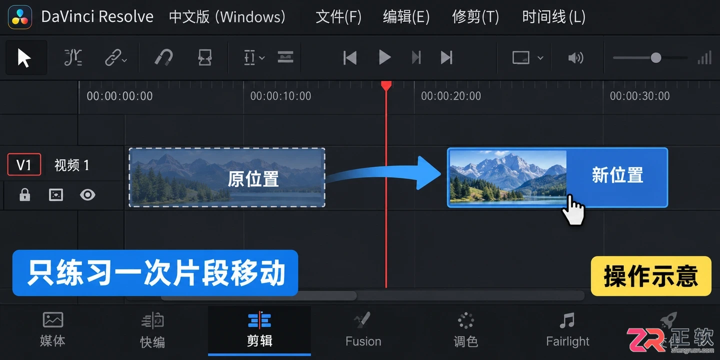Switch to the Fairlight page
The height and width of the screenshot is (360, 720).
click(x=567, y=330)
